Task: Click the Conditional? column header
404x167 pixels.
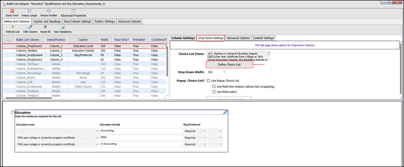Action: pos(159,40)
